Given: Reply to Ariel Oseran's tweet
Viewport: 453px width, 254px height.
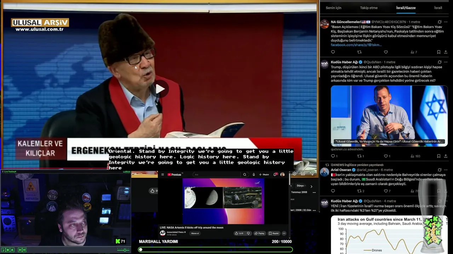Looking at the screenshot, I should point(333,191).
